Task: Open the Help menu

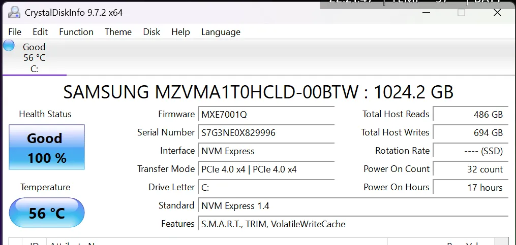Action: pyautogui.click(x=180, y=32)
